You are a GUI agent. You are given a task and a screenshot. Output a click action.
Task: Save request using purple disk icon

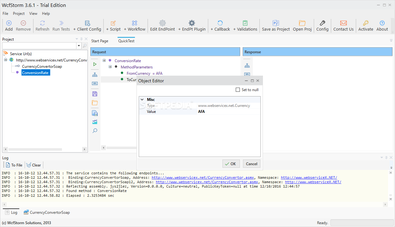[x=95, y=94]
